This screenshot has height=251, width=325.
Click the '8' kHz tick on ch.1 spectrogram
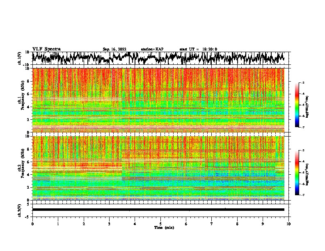pyautogui.click(x=28, y=81)
